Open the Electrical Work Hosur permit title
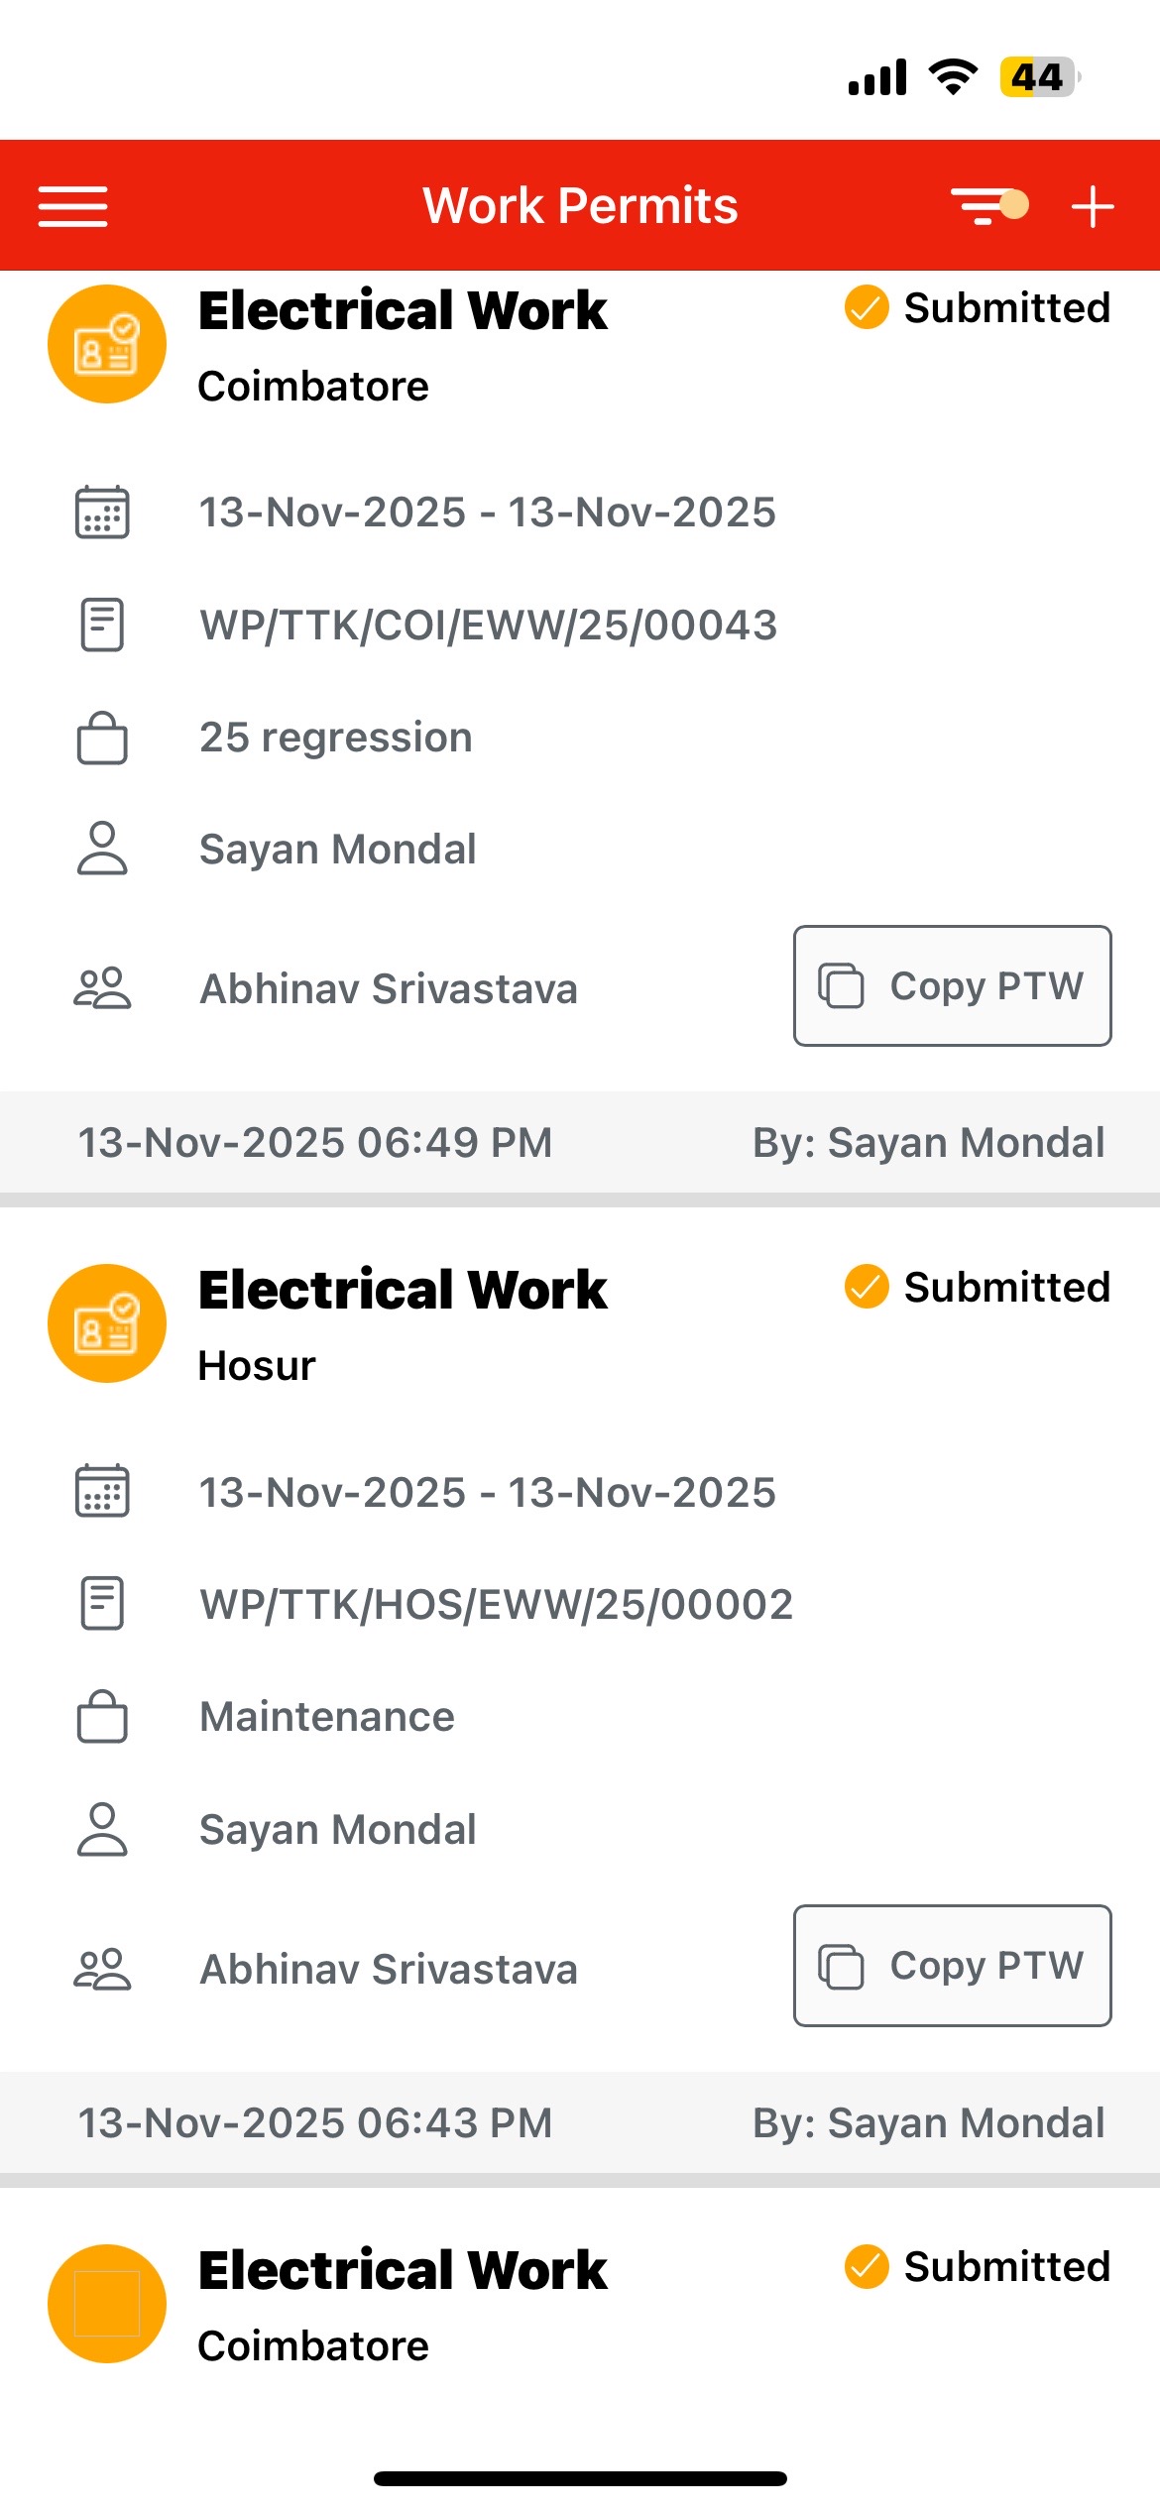The width and height of the screenshot is (1160, 2510). click(x=403, y=1290)
